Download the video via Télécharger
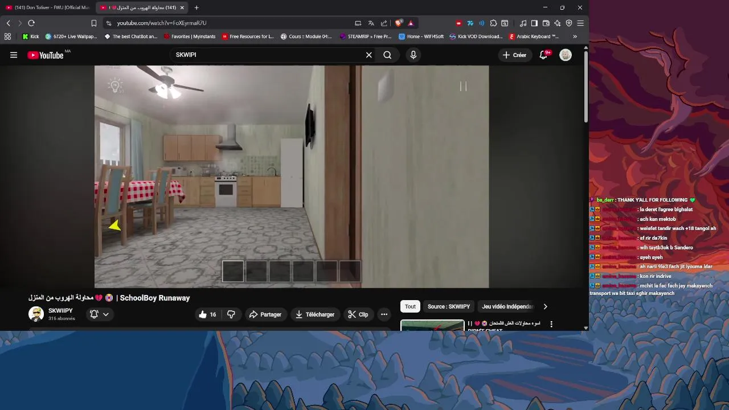This screenshot has height=410, width=729. coord(316,314)
